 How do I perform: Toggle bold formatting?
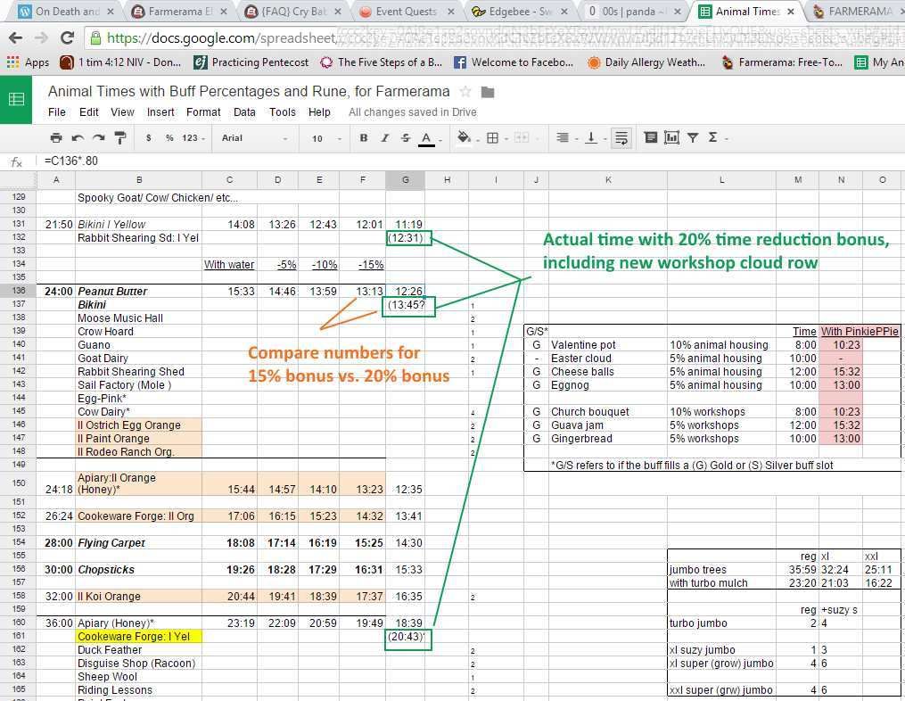364,138
